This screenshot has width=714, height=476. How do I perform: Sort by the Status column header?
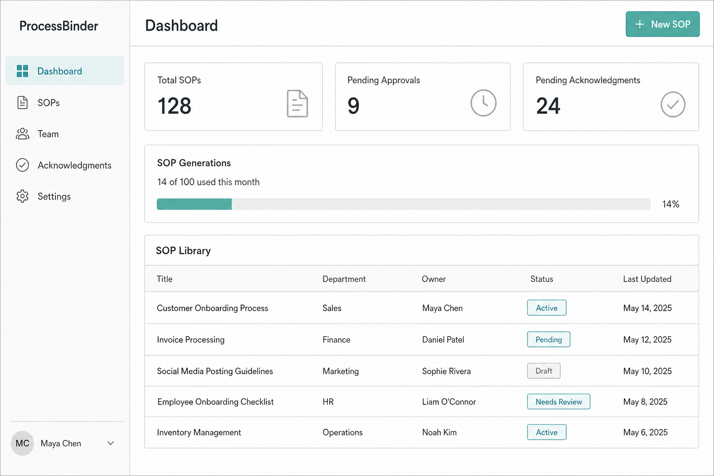542,279
